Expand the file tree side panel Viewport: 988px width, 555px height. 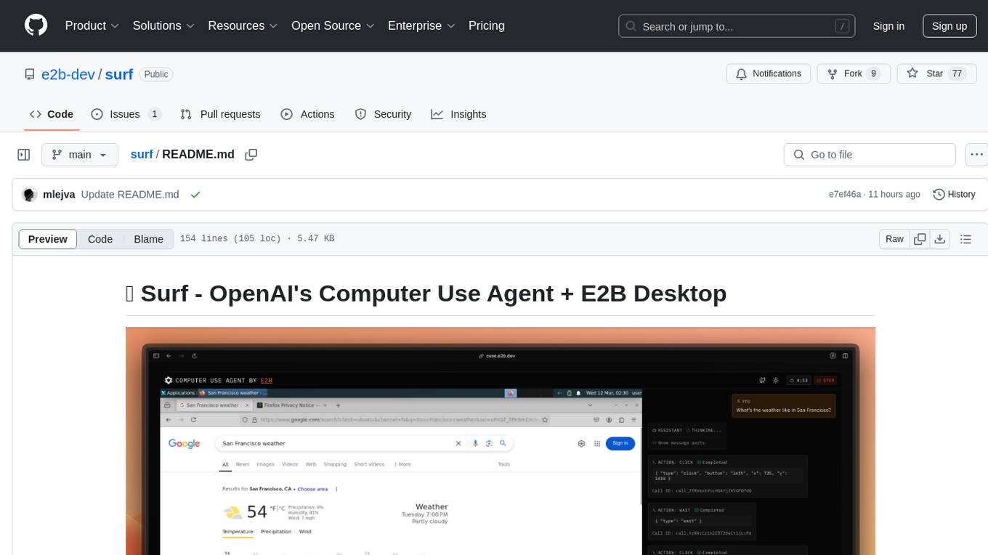[24, 155]
